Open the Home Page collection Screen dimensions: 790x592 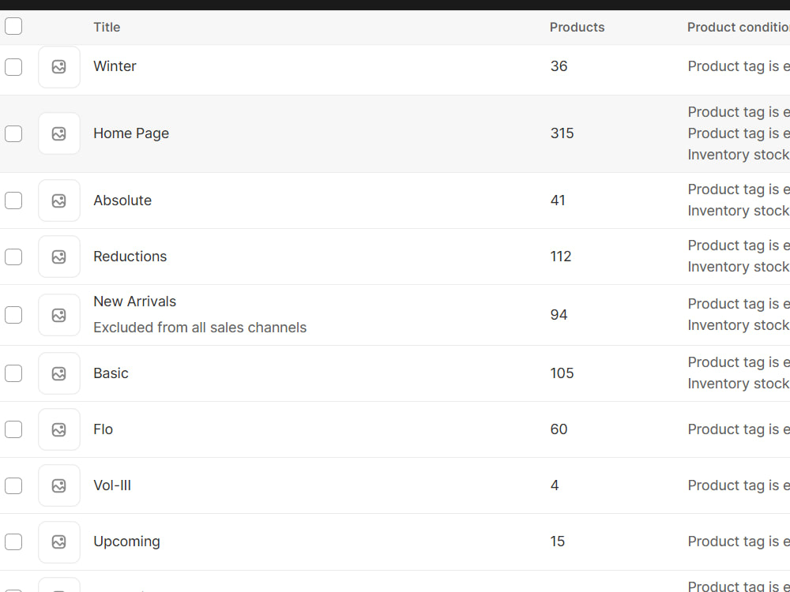[131, 133]
